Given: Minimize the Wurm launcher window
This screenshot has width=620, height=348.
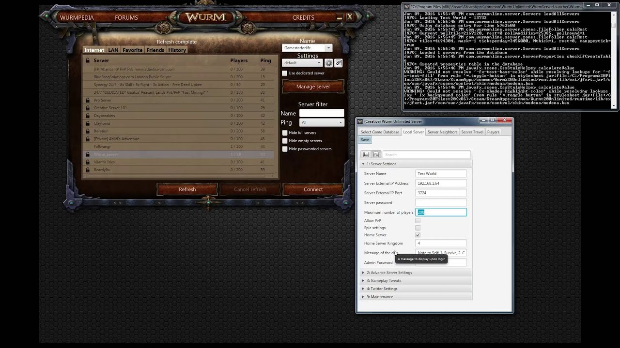Looking at the screenshot, I should point(339,17).
